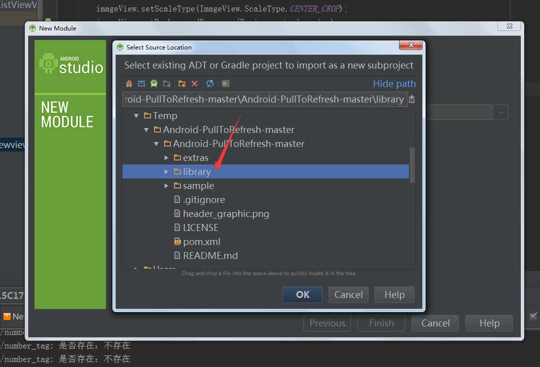
Task: Click OK in Select Source Location
Action: coord(302,294)
